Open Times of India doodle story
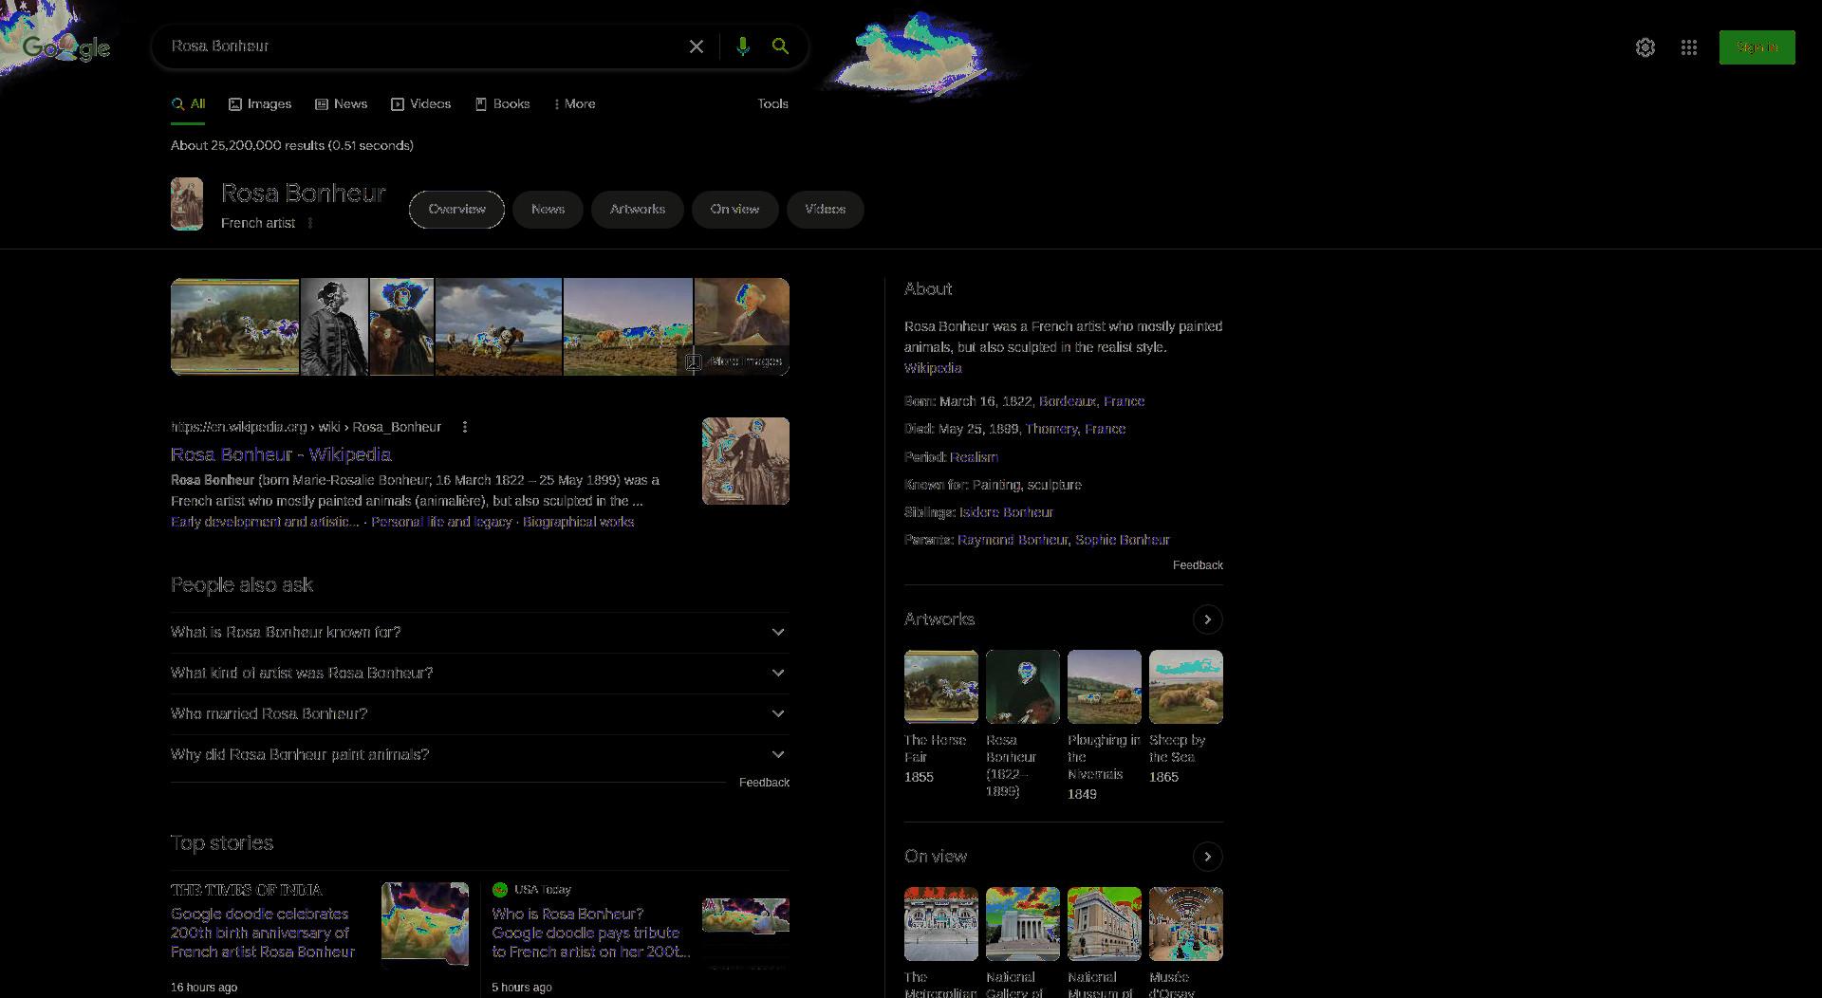The height and width of the screenshot is (998, 1822). tap(263, 933)
